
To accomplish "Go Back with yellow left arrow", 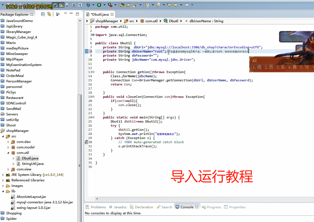I will (x=176, y=5).
